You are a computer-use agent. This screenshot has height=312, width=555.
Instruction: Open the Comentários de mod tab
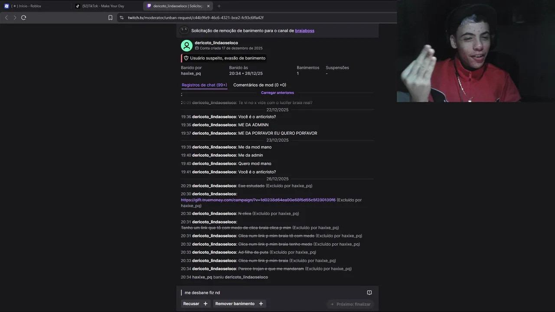coord(260,85)
